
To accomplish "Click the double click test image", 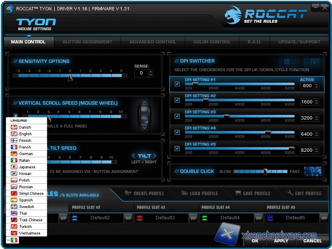I will (313, 171).
